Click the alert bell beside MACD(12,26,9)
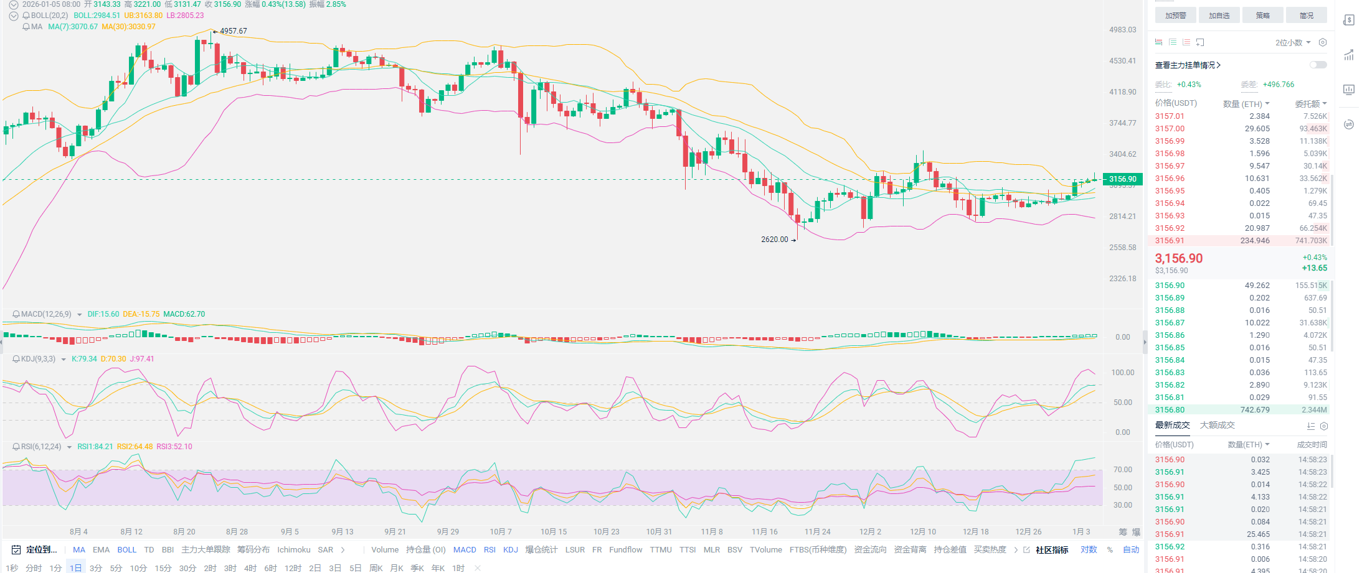Image resolution: width=1362 pixels, height=573 pixels. (16, 314)
